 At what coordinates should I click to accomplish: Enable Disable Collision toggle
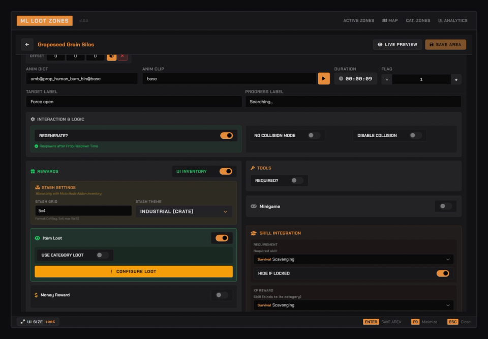pos(415,135)
